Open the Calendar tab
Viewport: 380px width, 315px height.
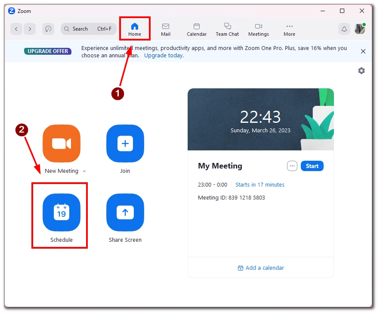[197, 29]
